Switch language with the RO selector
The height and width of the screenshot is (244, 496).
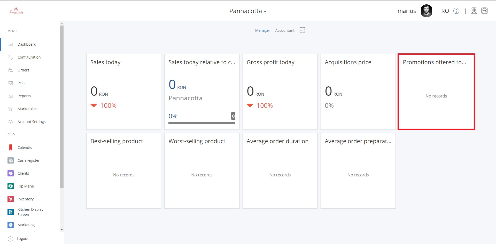click(445, 11)
